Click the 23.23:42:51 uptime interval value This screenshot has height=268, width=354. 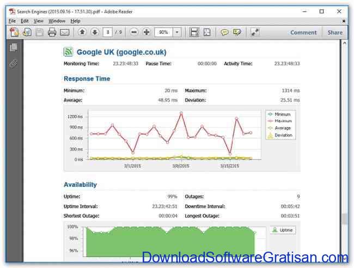click(164, 206)
